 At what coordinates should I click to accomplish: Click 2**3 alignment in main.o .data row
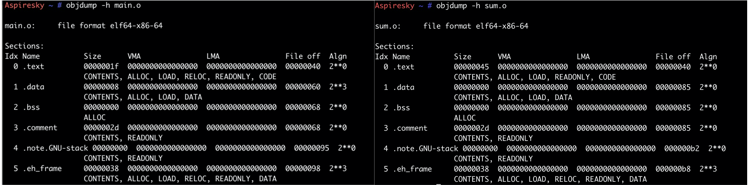click(338, 87)
